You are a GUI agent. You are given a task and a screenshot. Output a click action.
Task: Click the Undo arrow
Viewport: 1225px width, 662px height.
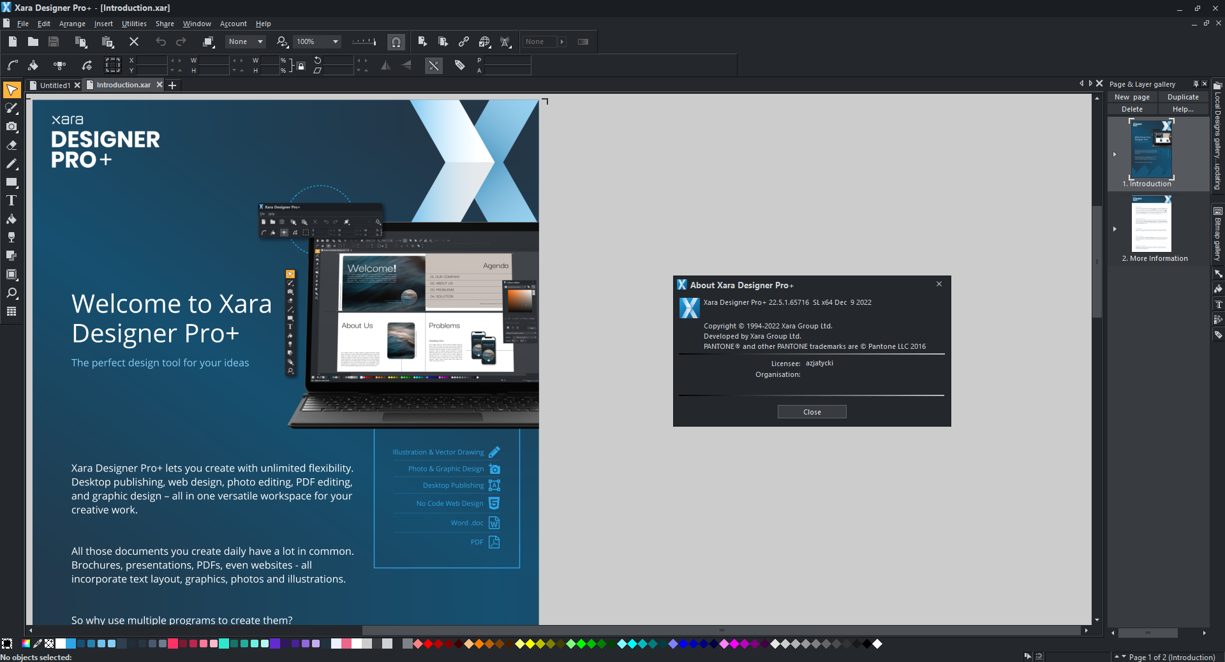161,41
